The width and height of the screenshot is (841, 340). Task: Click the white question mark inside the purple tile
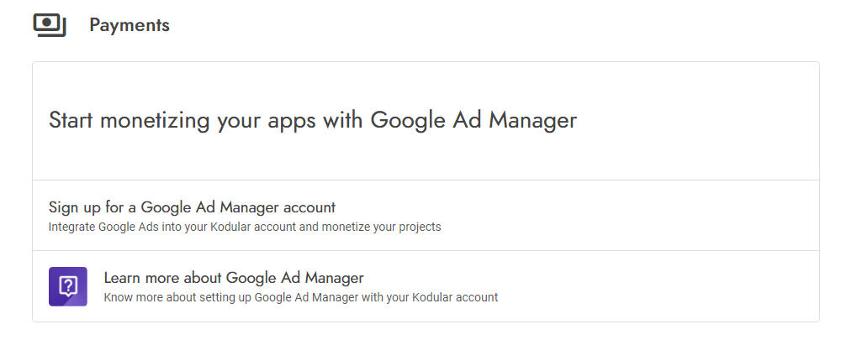click(x=68, y=285)
